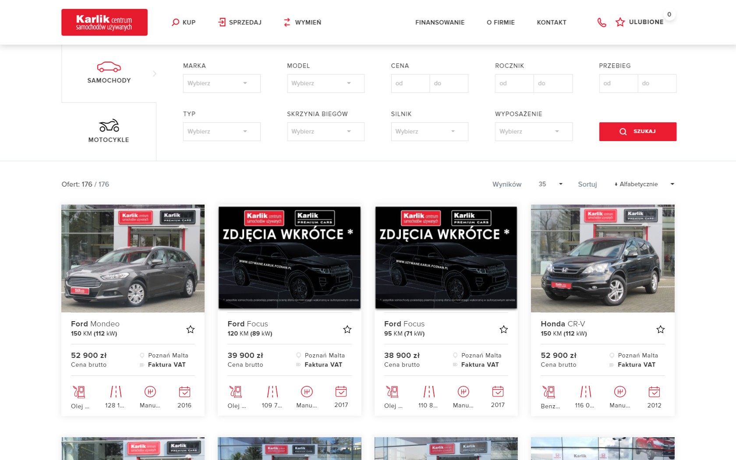
Task: Open the Finansowanie menu item
Action: (x=440, y=22)
